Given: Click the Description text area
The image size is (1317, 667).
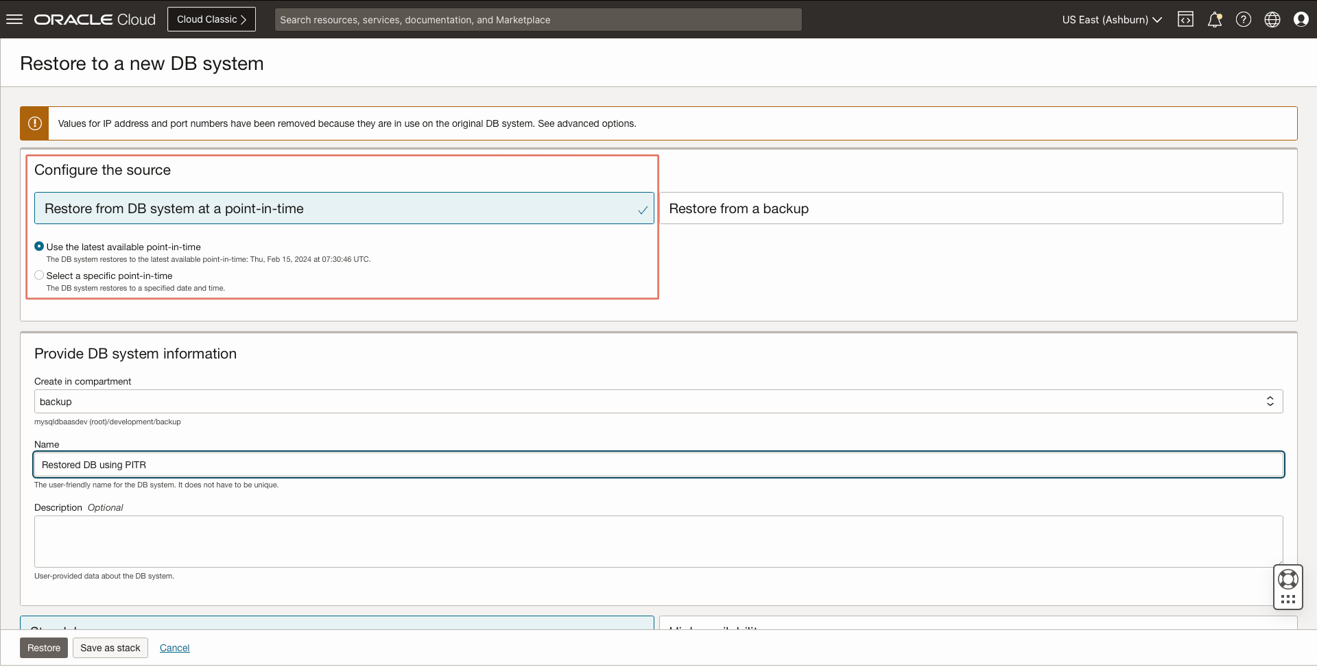Looking at the screenshot, I should (658, 542).
